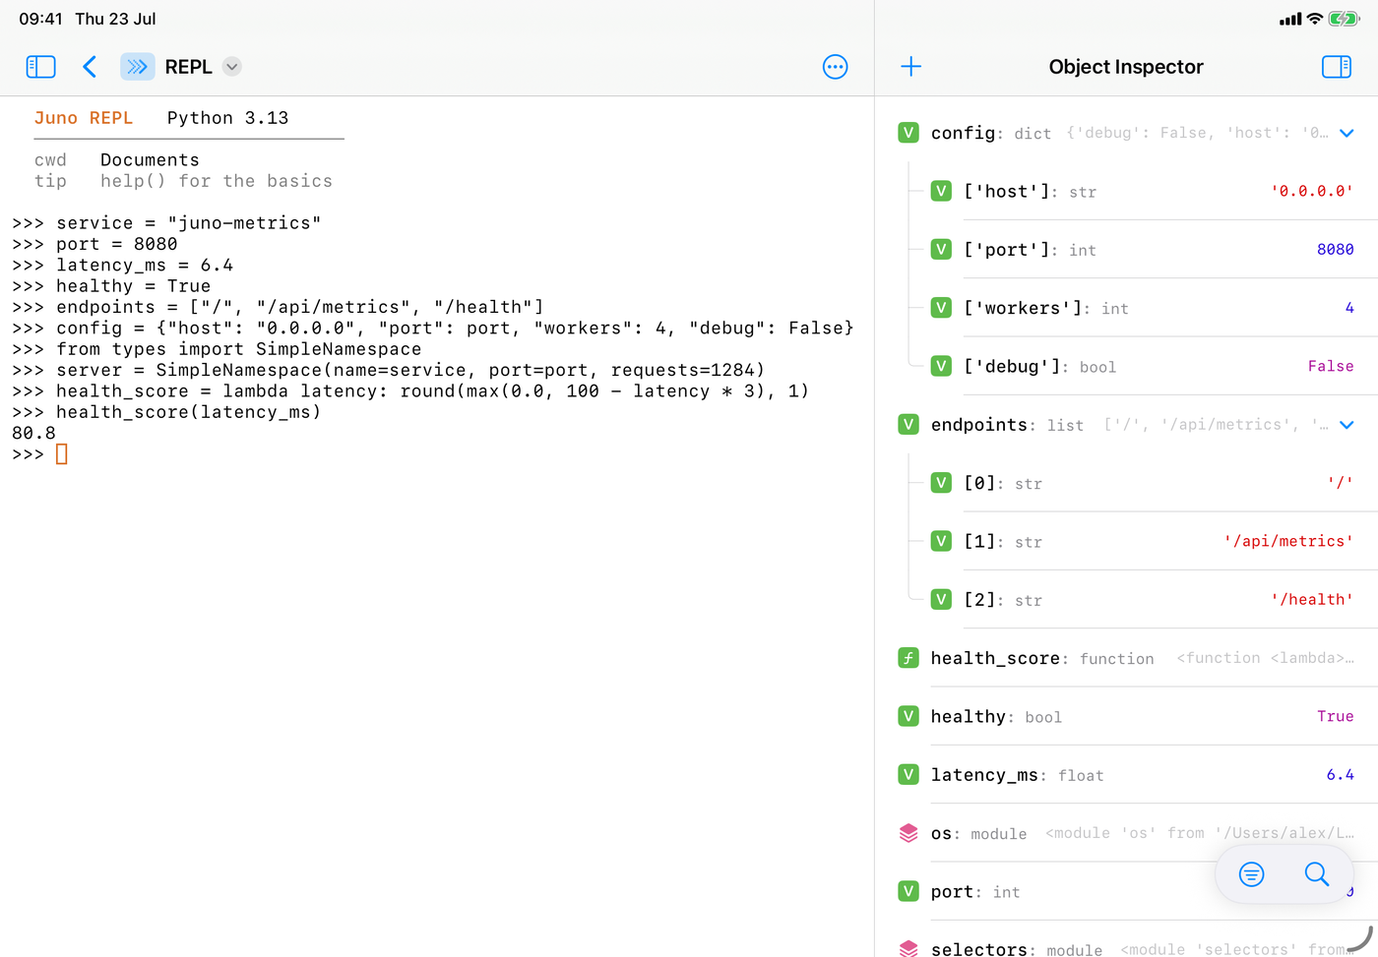This screenshot has width=1378, height=957.
Task: Open the more options ellipsis menu
Action: tap(835, 67)
